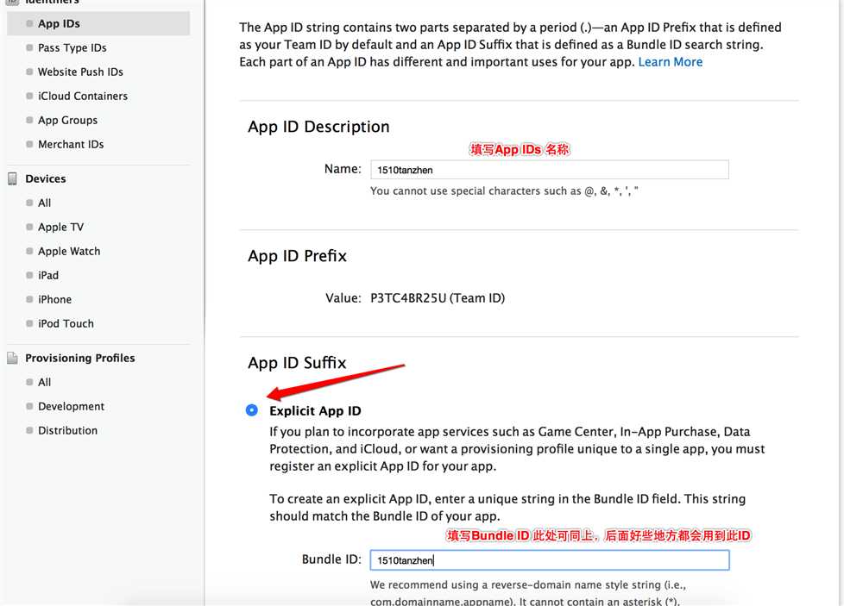Show All devices
Screen dimensions: 844x606
point(44,203)
